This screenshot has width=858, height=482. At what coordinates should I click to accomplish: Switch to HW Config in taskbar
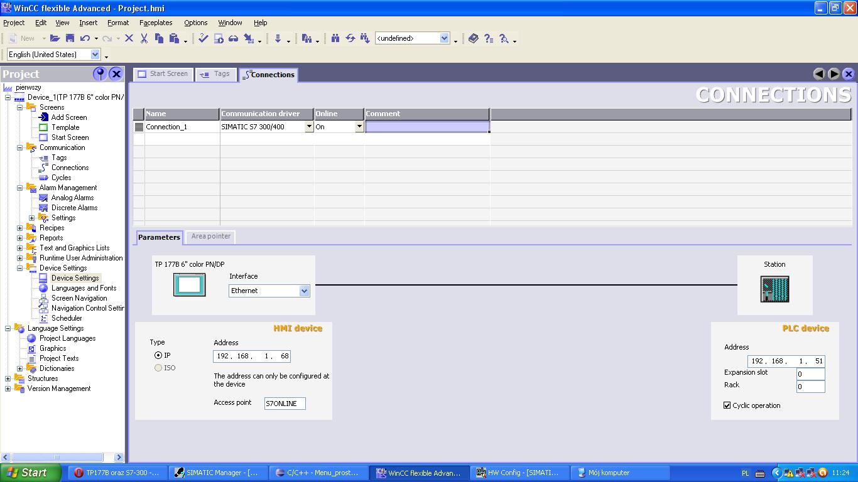pos(519,473)
